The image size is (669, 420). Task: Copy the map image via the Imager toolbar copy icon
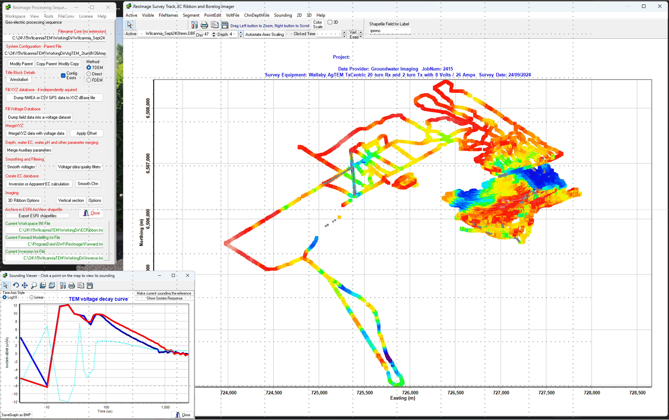(215, 25)
